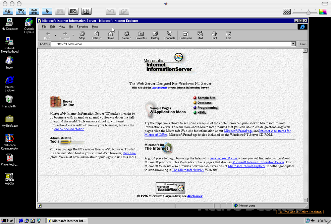Screen dimensions: 331x224
Task: Click the disclaimer link
Action: pyautogui.click(x=195, y=196)
